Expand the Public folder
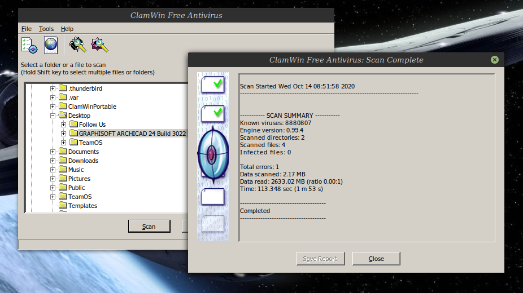The height and width of the screenshot is (293, 523). (53, 188)
